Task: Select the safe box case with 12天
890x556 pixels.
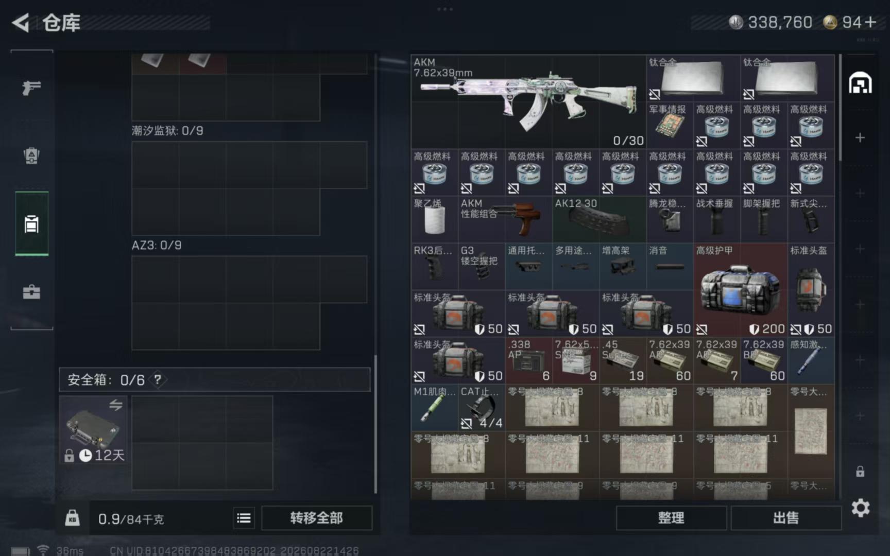Action: point(93,430)
